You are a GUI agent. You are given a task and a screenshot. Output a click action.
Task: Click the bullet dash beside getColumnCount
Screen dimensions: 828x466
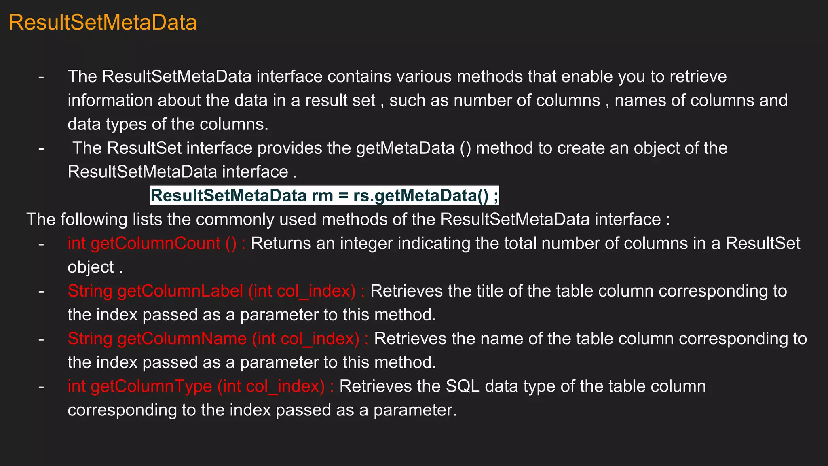click(41, 244)
